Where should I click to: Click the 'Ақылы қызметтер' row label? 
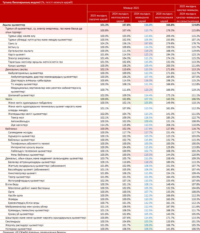pyautogui.click(x=14, y=25)
